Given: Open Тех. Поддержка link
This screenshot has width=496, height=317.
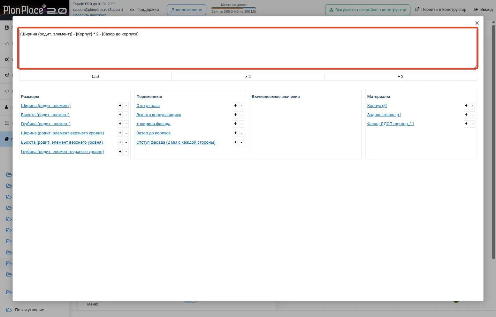Looking at the screenshot, I should click(x=143, y=10).
